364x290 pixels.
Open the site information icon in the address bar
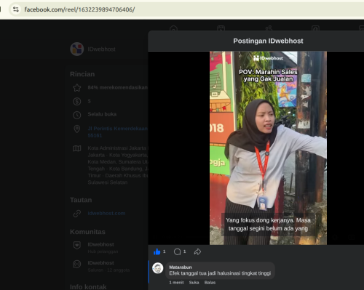coord(16,9)
